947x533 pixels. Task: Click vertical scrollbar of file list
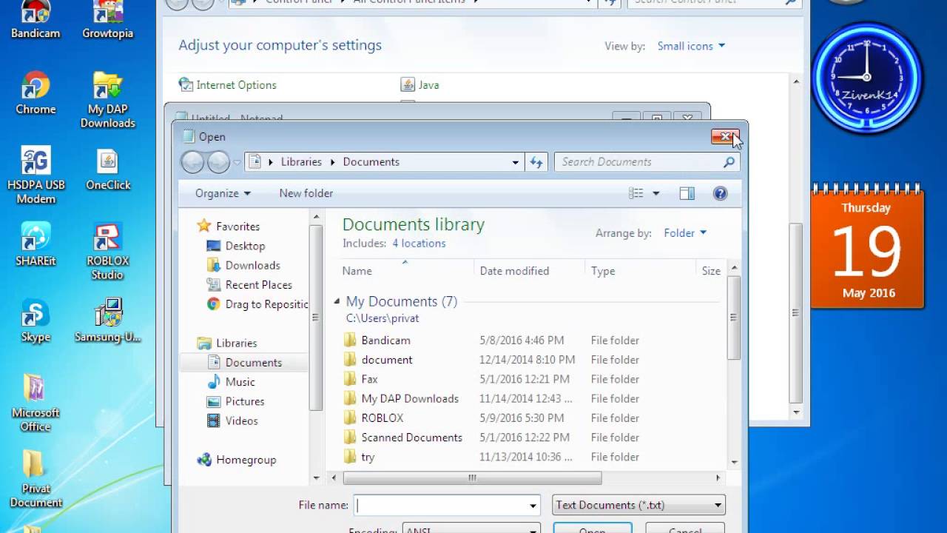click(x=733, y=317)
